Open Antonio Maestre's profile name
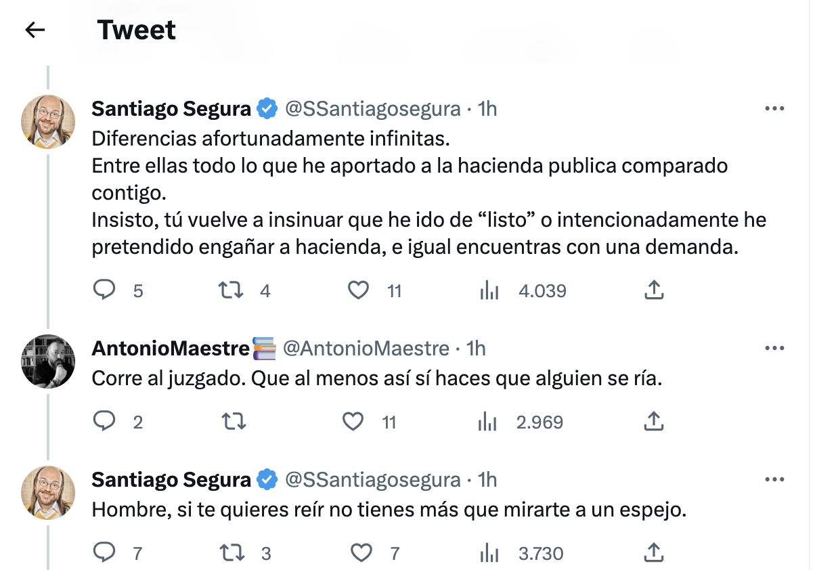815x570 pixels. point(168,347)
